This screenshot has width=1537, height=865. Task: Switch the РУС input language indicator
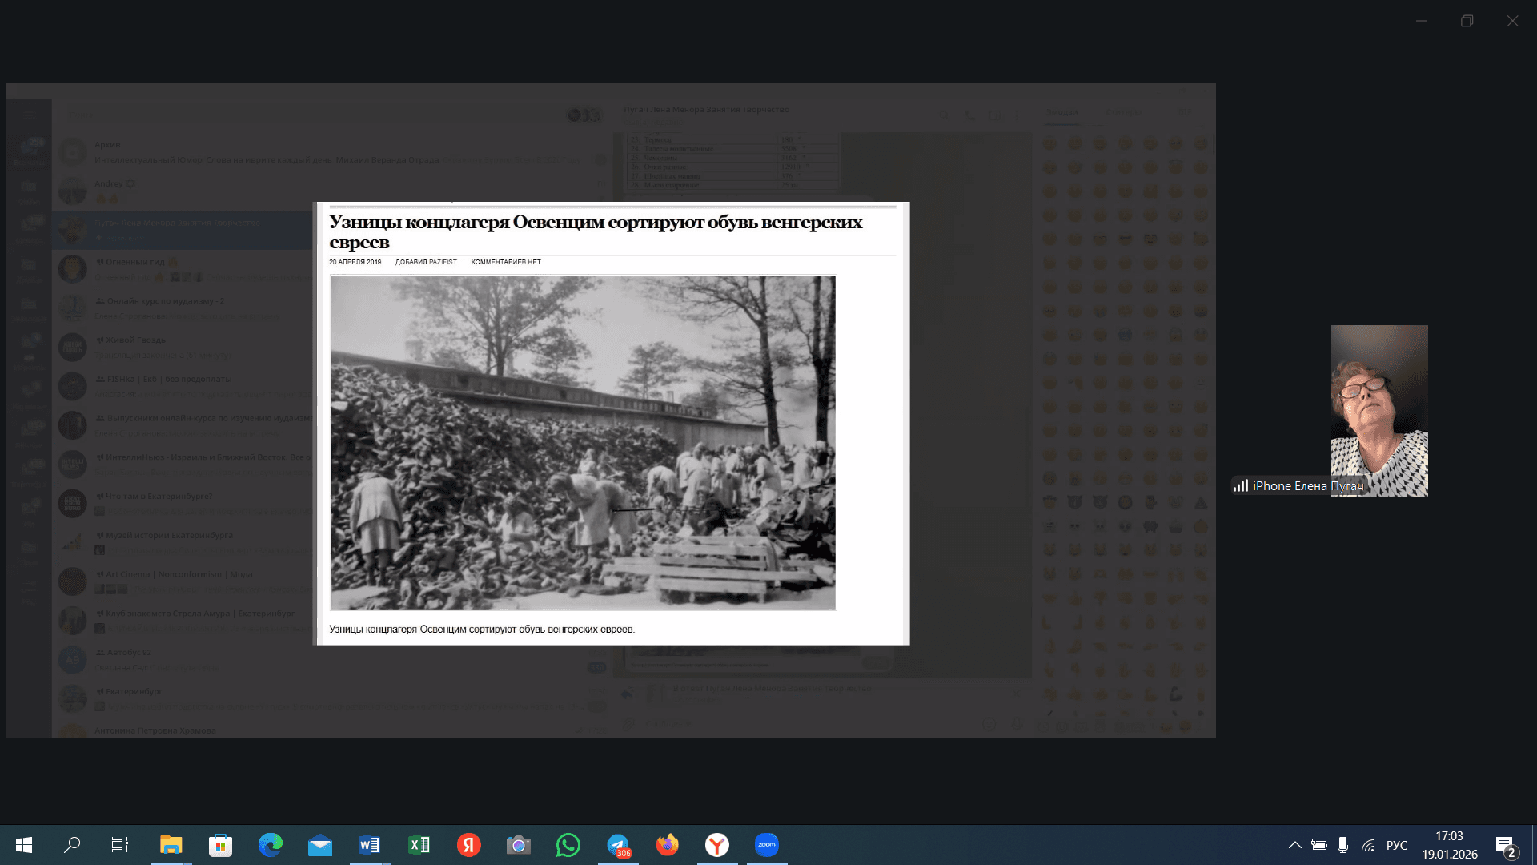[1397, 845]
